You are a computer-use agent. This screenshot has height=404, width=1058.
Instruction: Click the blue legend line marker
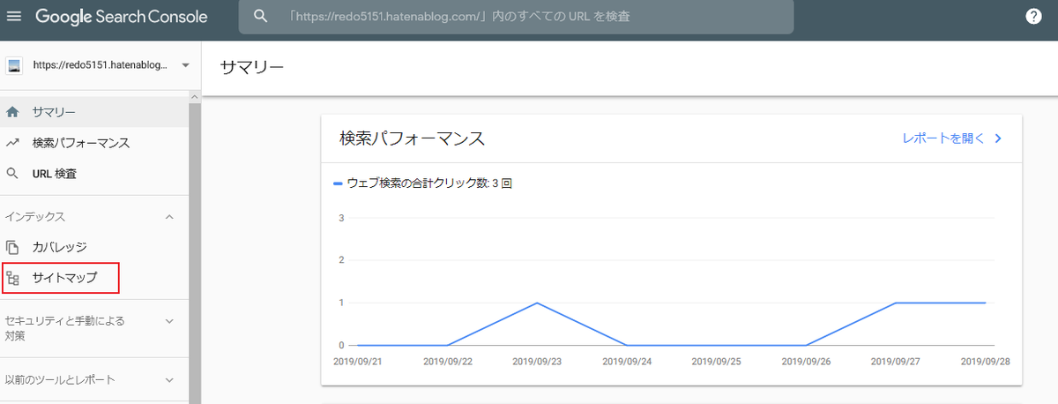(x=338, y=184)
